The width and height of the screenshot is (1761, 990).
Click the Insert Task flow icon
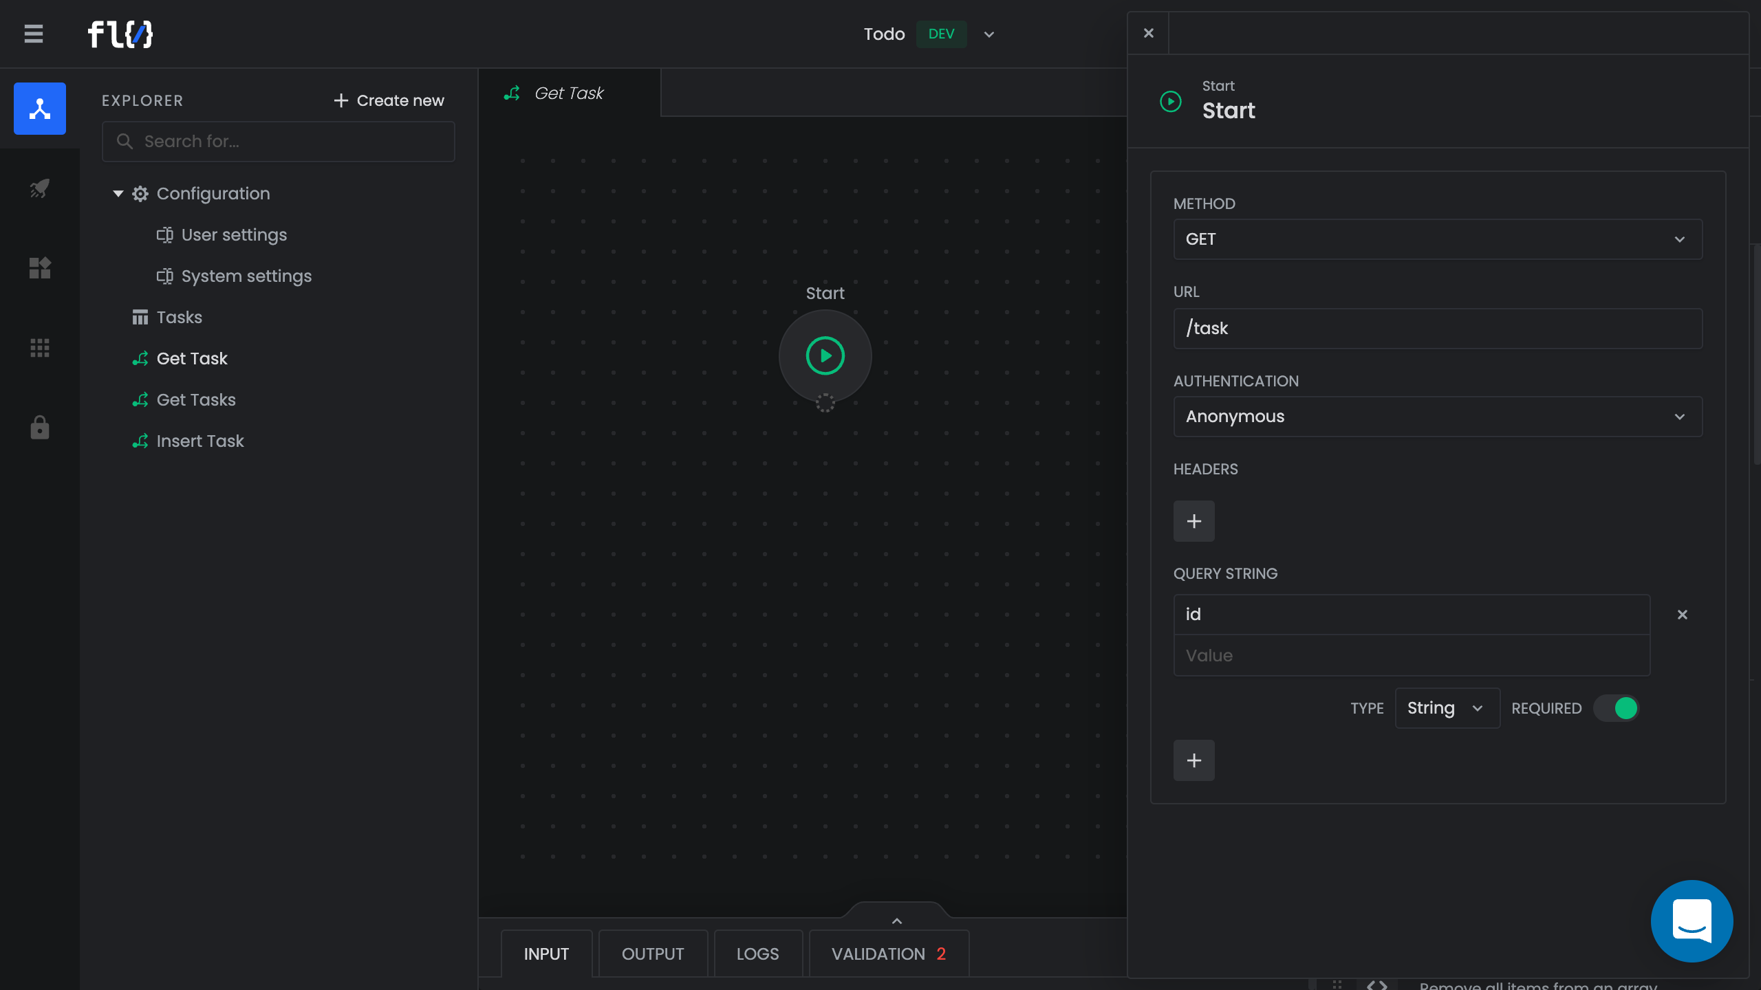pos(140,441)
